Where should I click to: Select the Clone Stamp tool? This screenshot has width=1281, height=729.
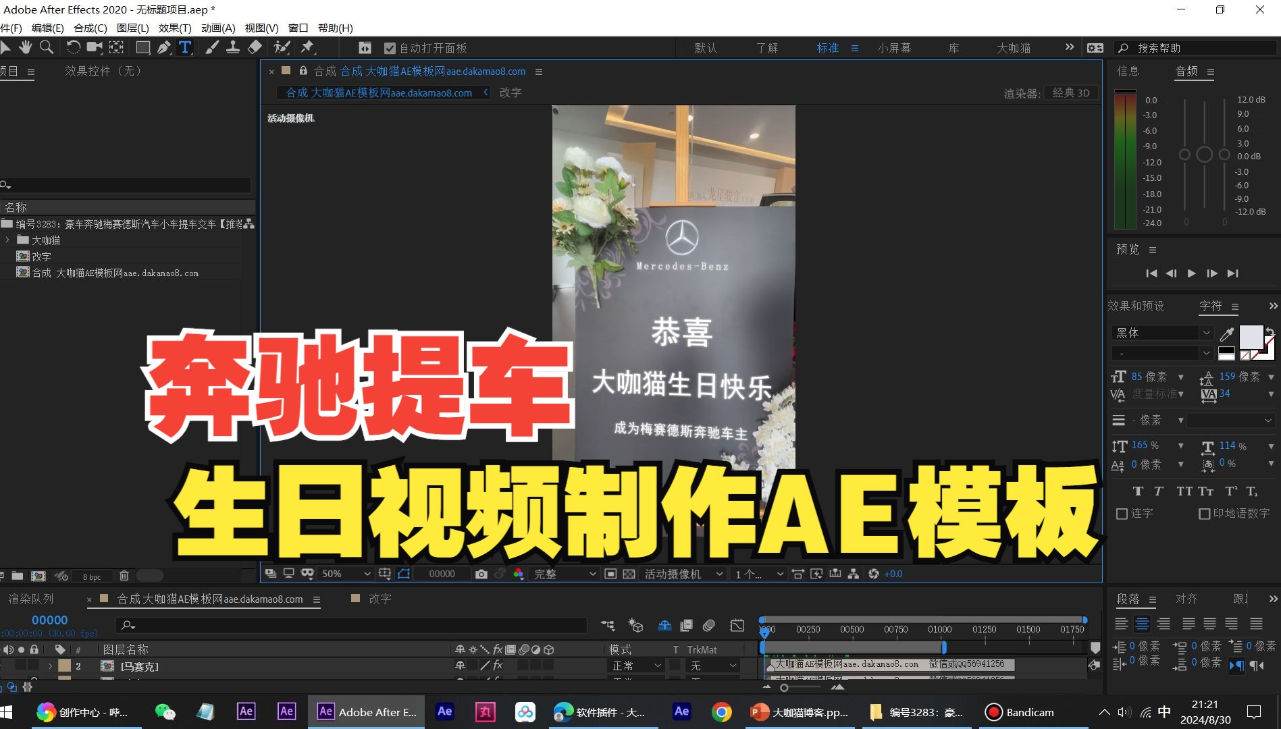tap(233, 47)
